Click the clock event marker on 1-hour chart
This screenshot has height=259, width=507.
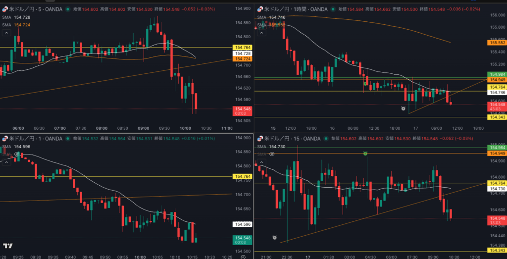[403, 108]
